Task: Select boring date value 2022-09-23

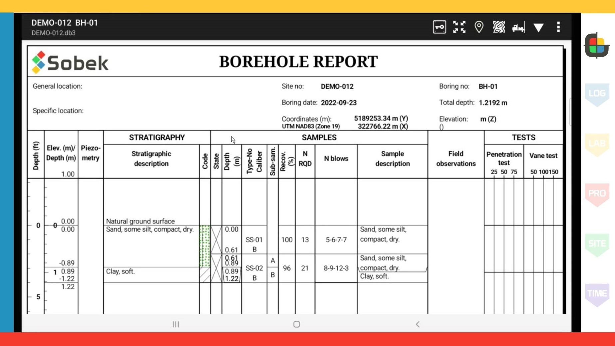Action: [x=339, y=103]
